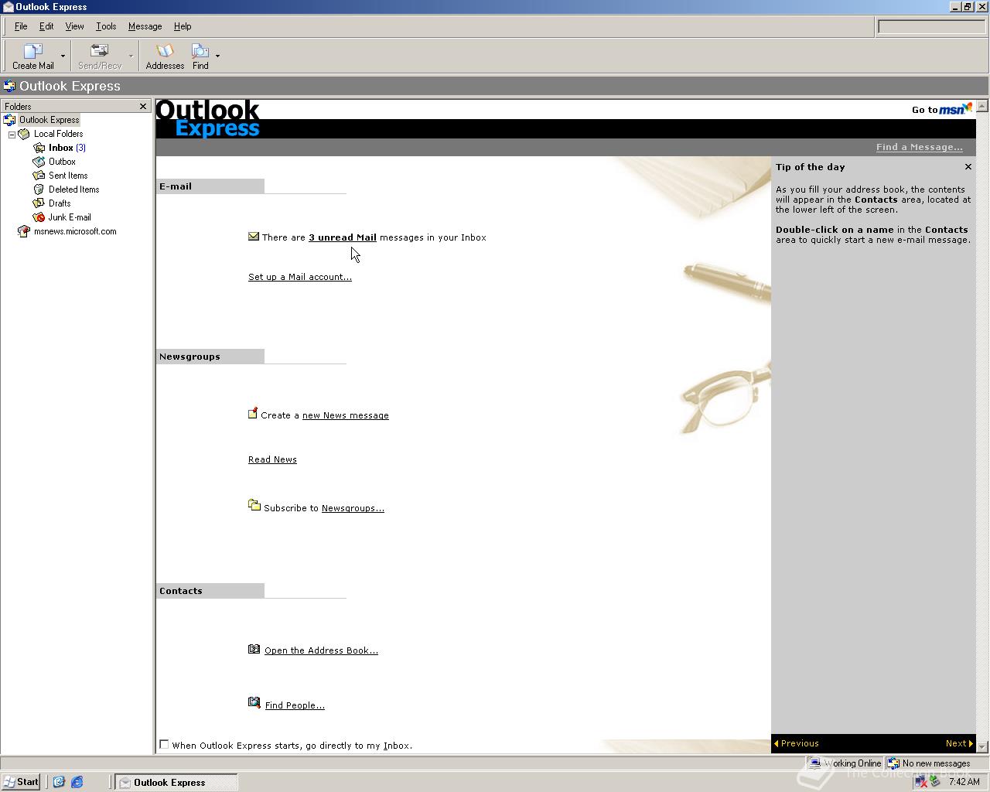Open the Create Mail stationery dropdown arrow
The width and height of the screenshot is (990, 792).
63,56
